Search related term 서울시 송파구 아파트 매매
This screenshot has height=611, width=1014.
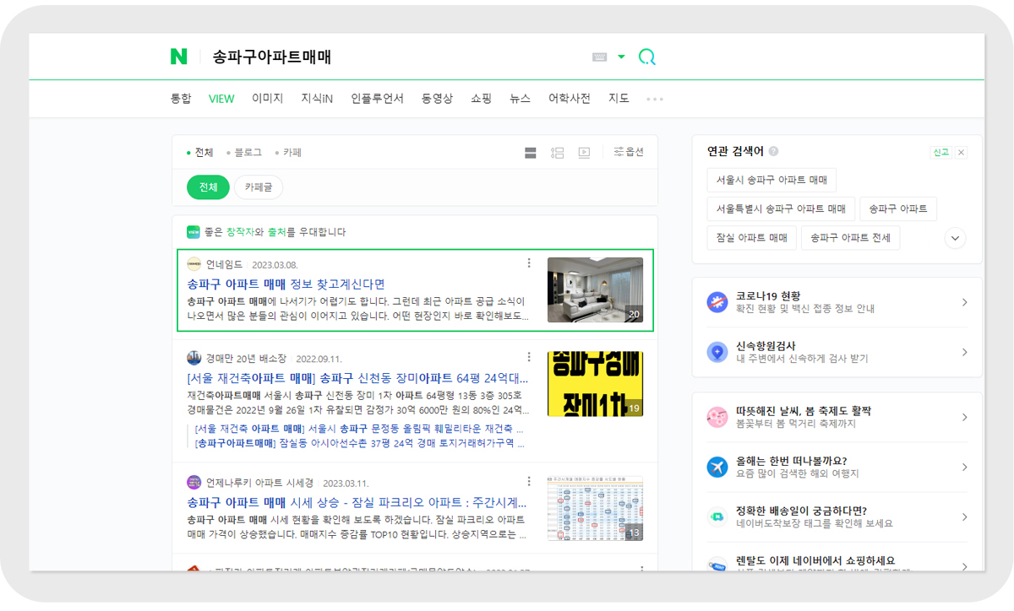[771, 180]
